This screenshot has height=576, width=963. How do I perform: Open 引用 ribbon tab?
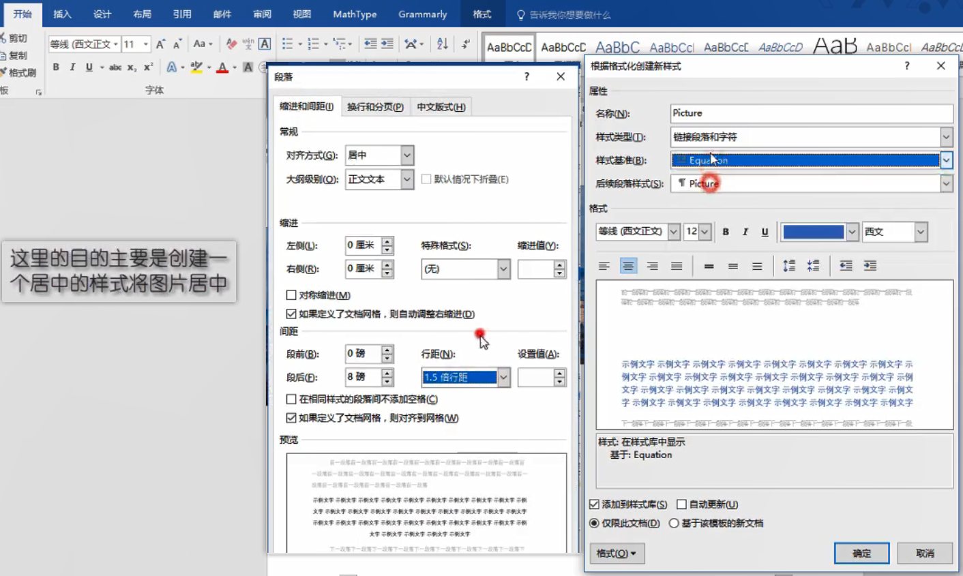[182, 14]
